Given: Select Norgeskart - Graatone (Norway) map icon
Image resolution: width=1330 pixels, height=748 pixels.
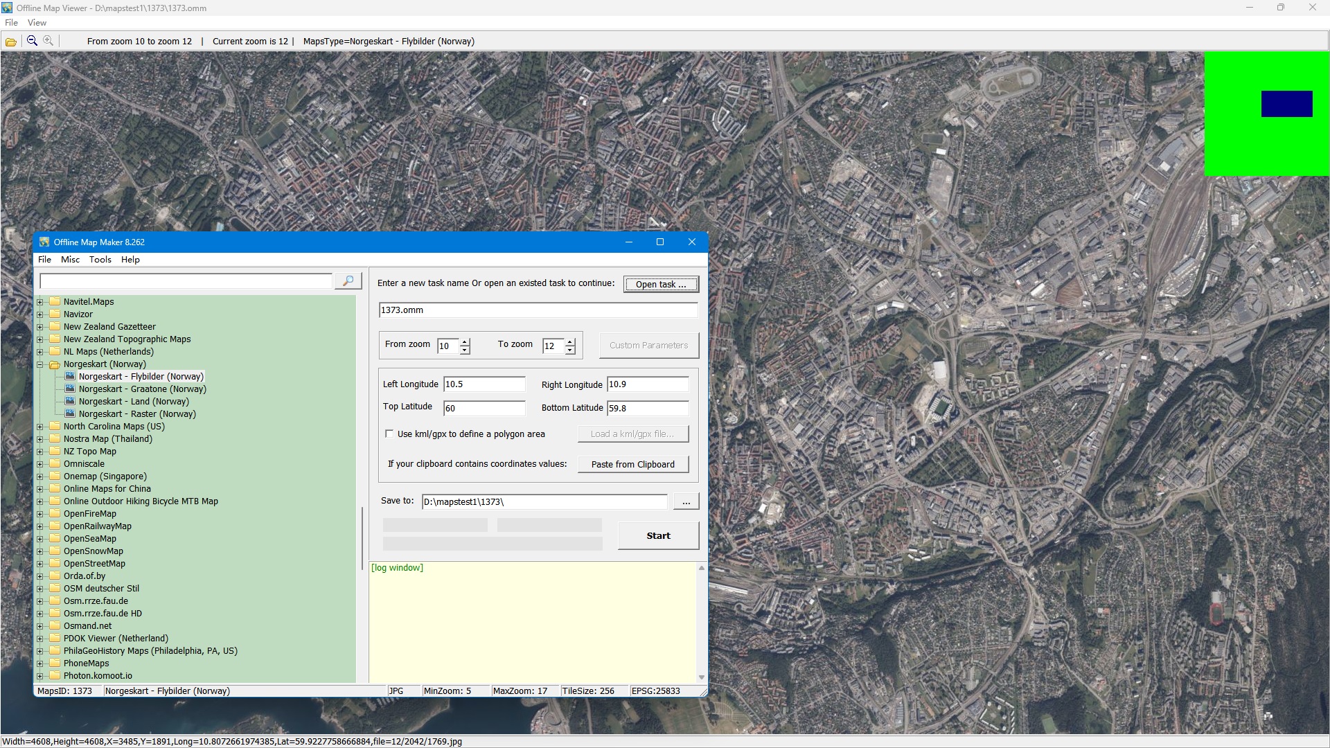Looking at the screenshot, I should 70,389.
